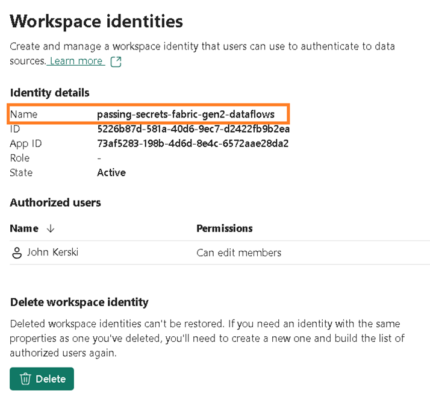430x408 pixels.
Task: Click the Name label in Identity details
Action: 23,114
